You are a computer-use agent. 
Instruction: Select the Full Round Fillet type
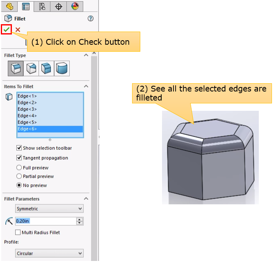pyautogui.click(x=62, y=69)
